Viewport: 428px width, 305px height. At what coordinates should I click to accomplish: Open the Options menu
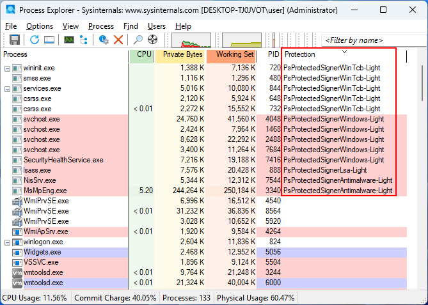[40, 26]
